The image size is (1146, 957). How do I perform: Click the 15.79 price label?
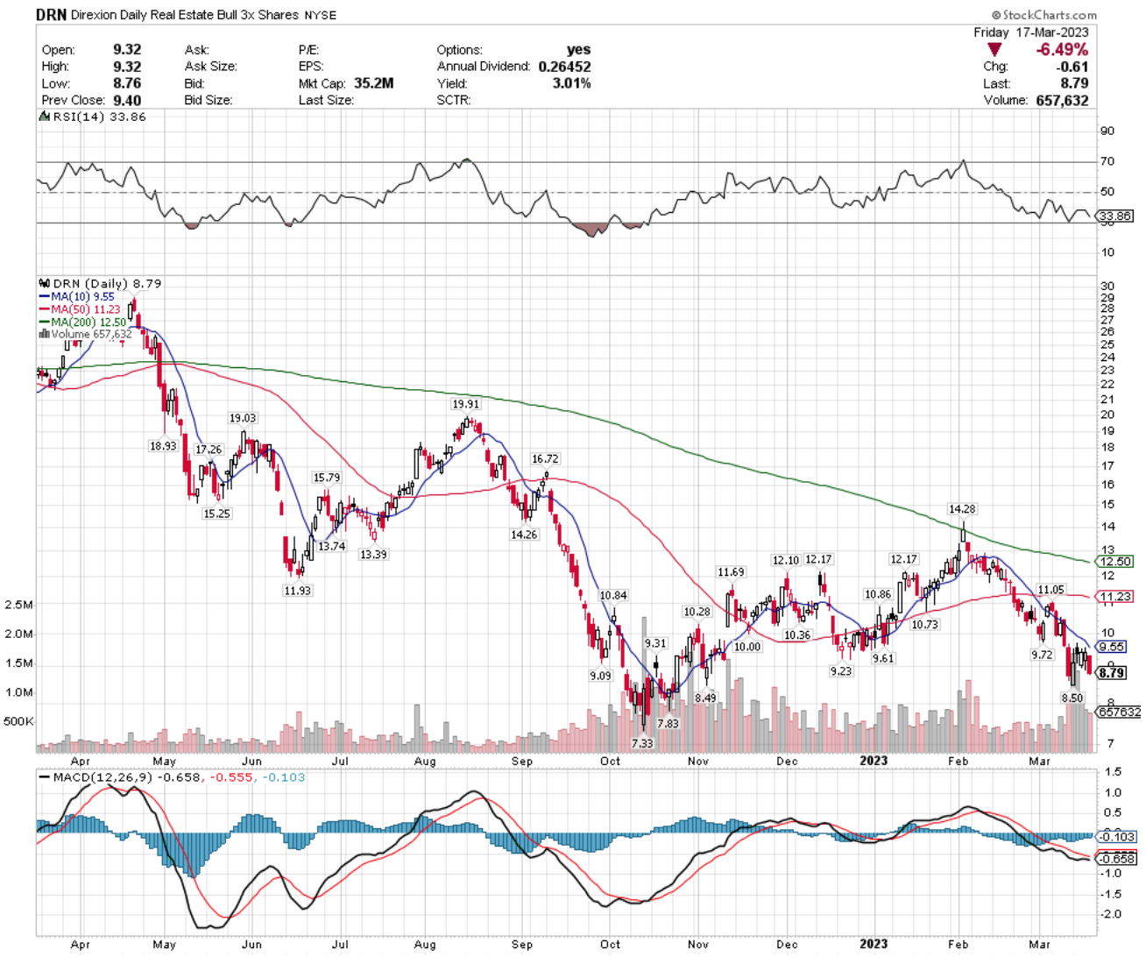[x=327, y=478]
